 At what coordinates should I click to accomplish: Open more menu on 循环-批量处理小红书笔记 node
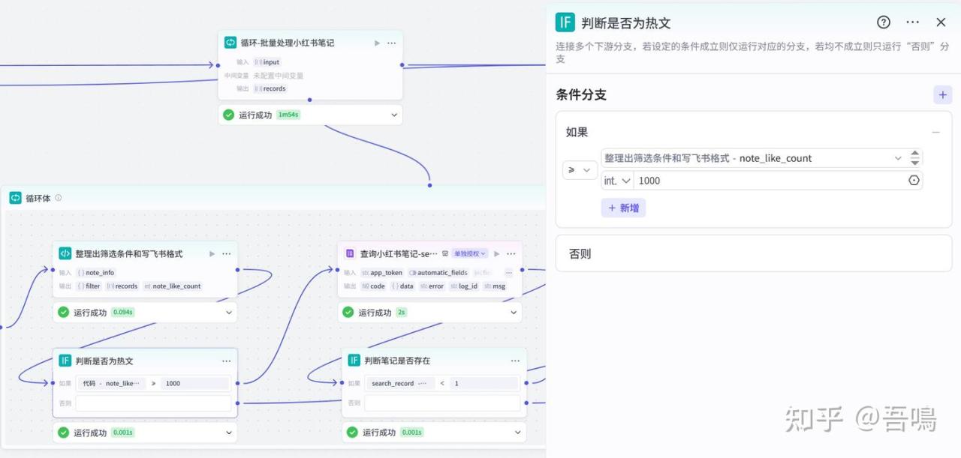[391, 43]
